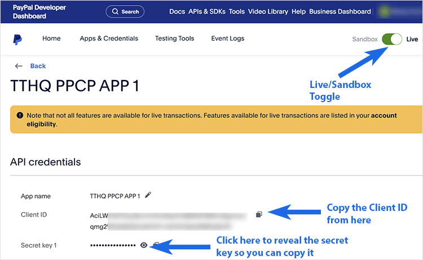Click the PayPal logo icon

17,39
